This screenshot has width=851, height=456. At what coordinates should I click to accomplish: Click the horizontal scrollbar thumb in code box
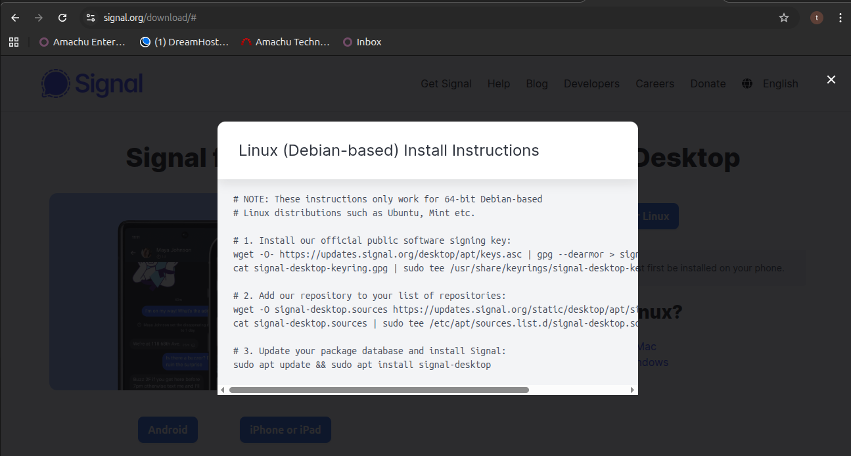tap(379, 390)
